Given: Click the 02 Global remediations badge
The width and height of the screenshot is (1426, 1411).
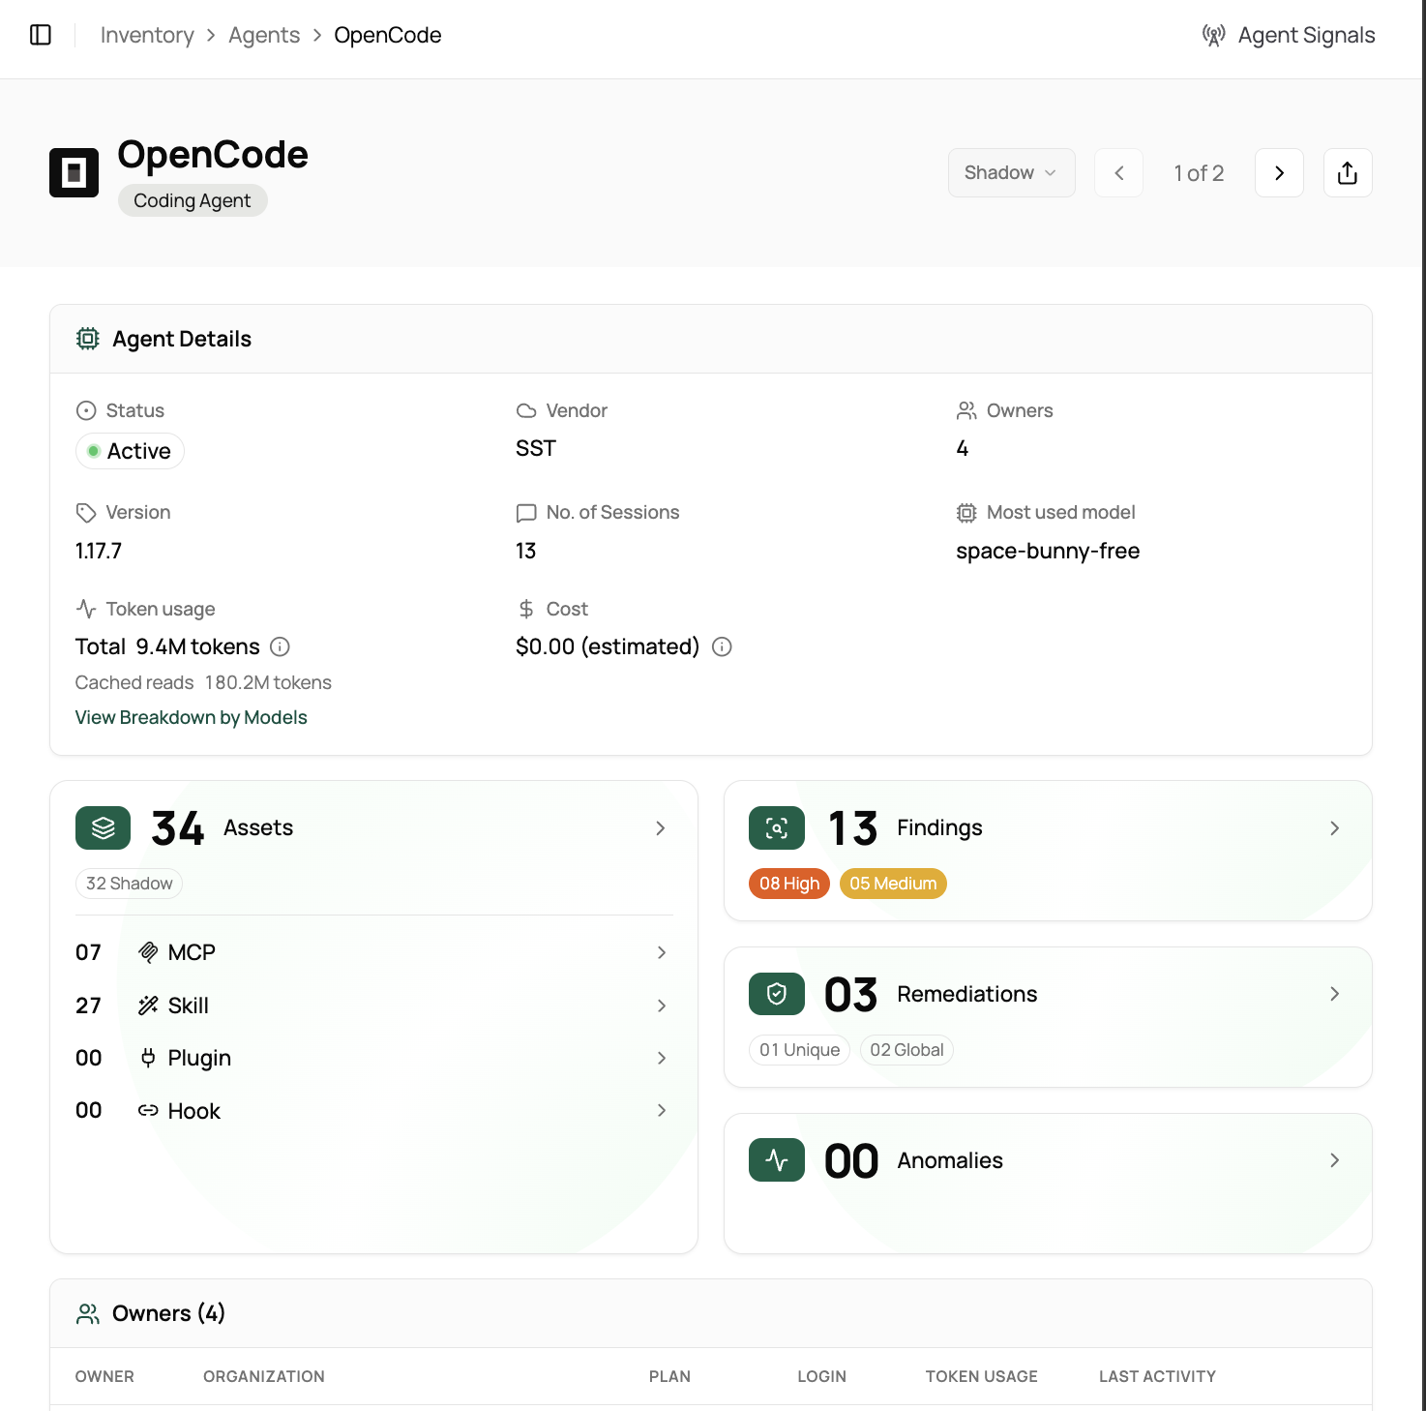Looking at the screenshot, I should [x=906, y=1050].
